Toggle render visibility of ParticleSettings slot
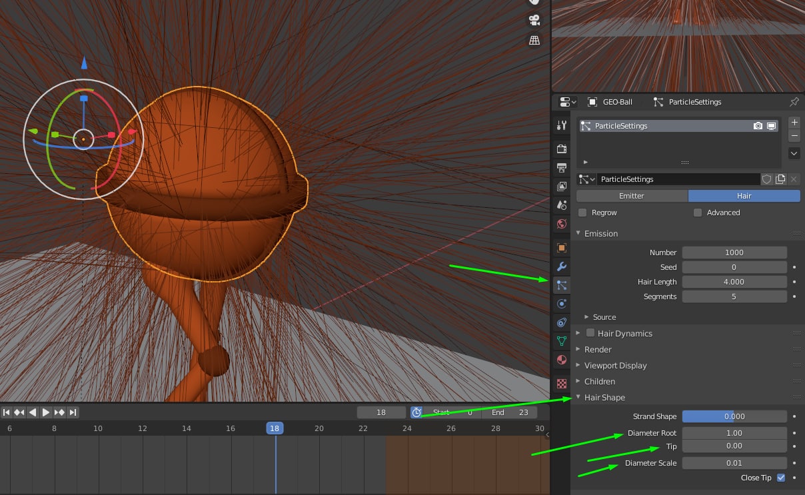The width and height of the screenshot is (805, 495). (x=758, y=126)
